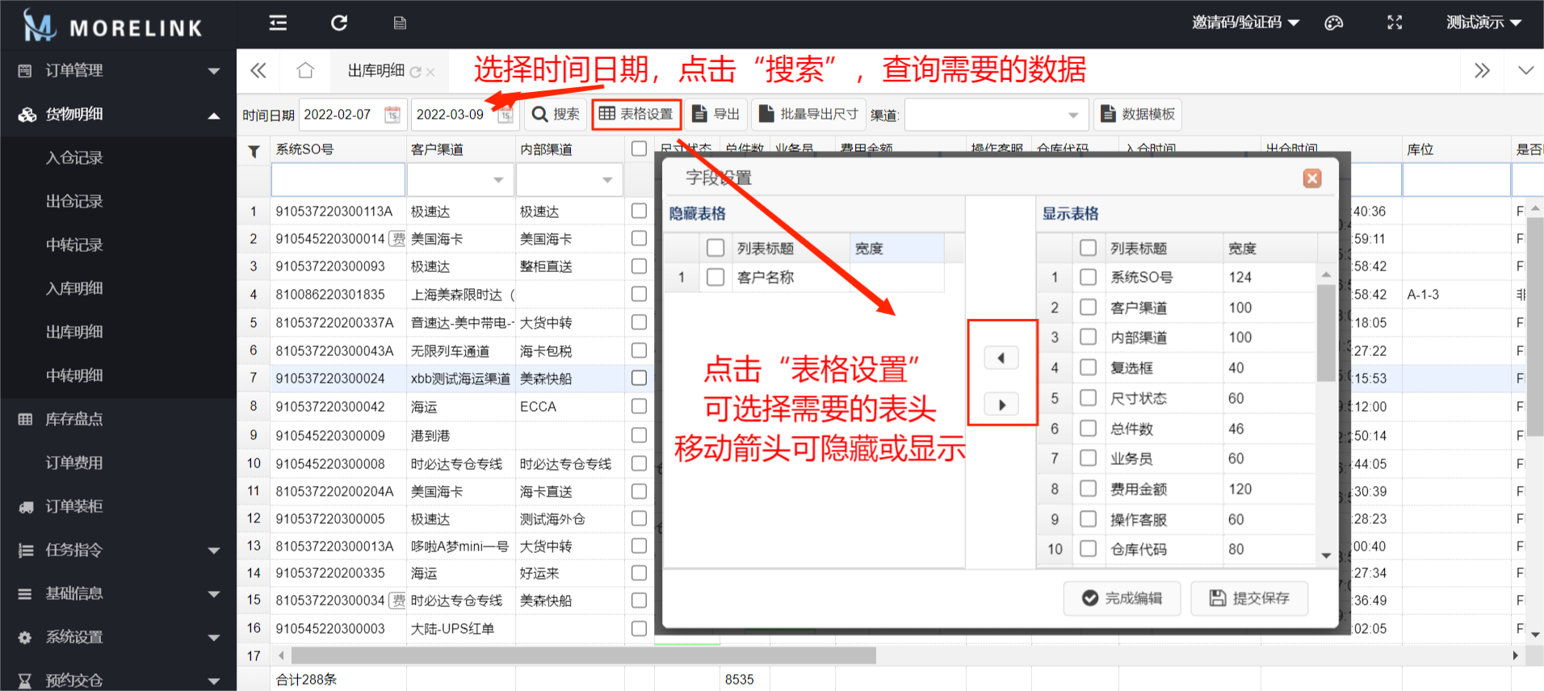The height and width of the screenshot is (691, 1544).
Task: Click the MORELINK logo
Action: coord(113,25)
